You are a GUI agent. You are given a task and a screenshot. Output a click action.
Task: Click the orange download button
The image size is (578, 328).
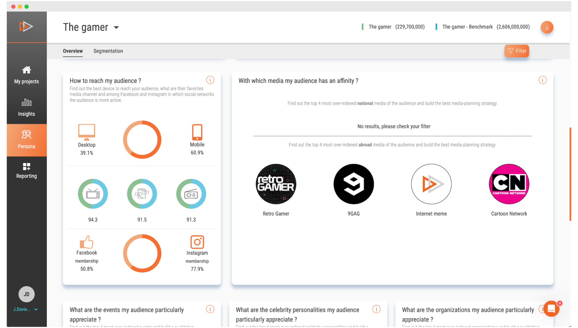click(x=547, y=27)
